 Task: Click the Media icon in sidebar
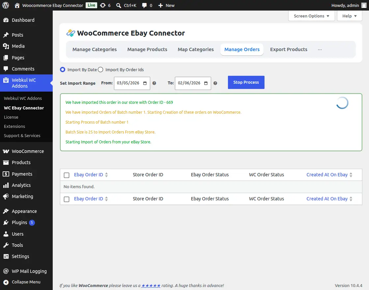point(6,46)
